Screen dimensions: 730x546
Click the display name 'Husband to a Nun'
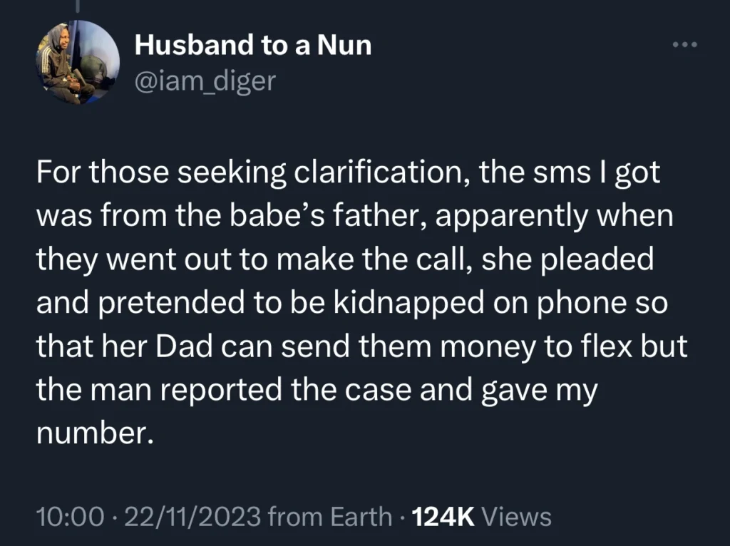[252, 45]
